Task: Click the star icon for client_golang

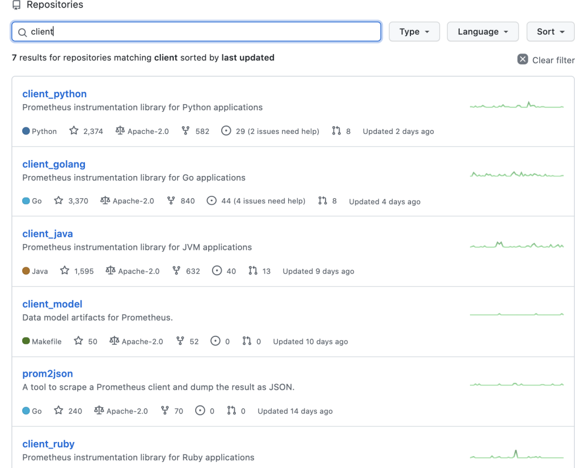Action: point(59,201)
